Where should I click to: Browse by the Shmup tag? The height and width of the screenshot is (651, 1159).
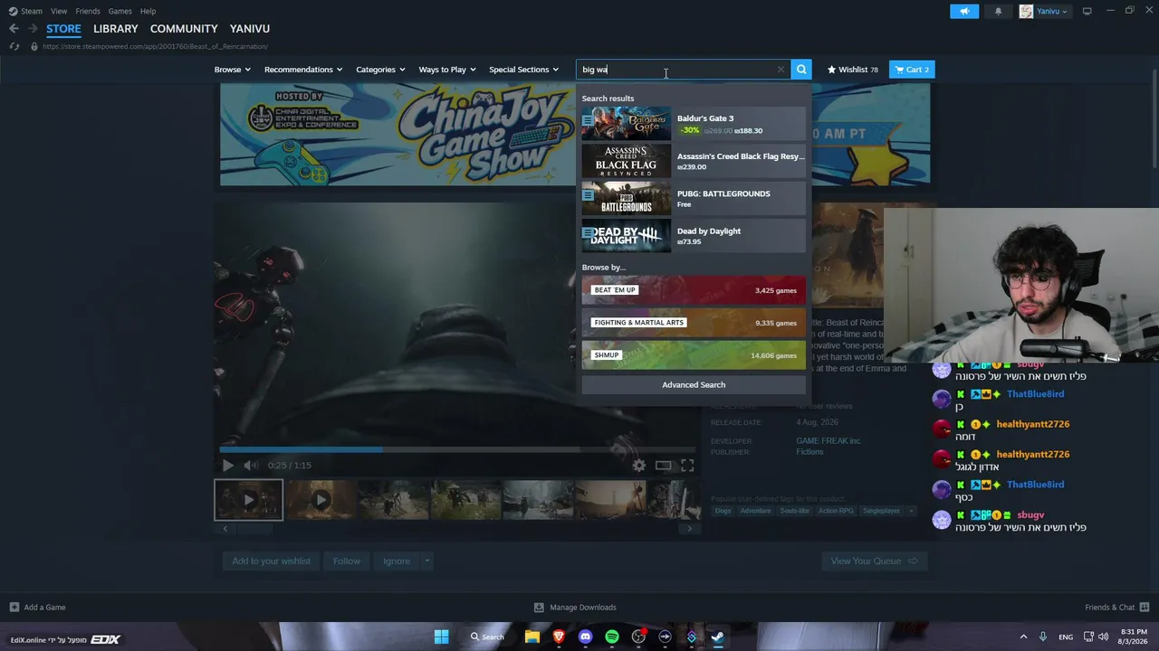coord(694,355)
